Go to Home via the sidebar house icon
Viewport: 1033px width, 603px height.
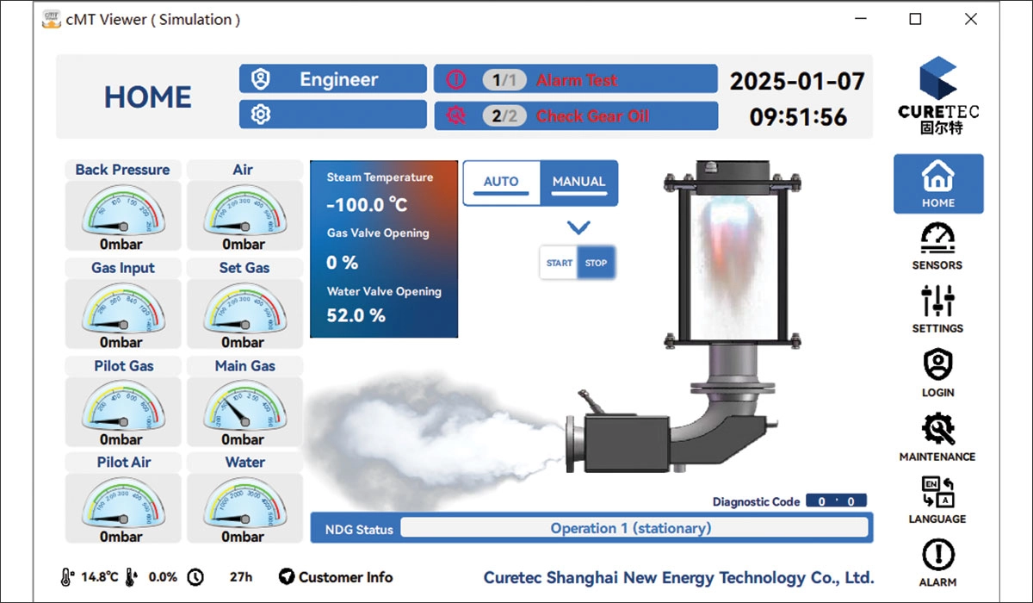pos(937,177)
